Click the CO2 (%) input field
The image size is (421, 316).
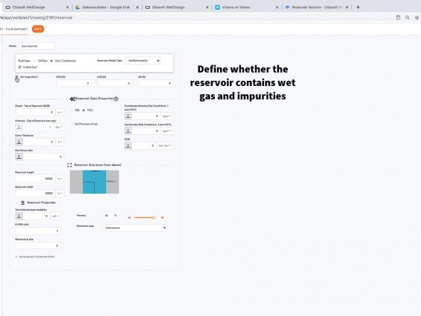point(73,83)
